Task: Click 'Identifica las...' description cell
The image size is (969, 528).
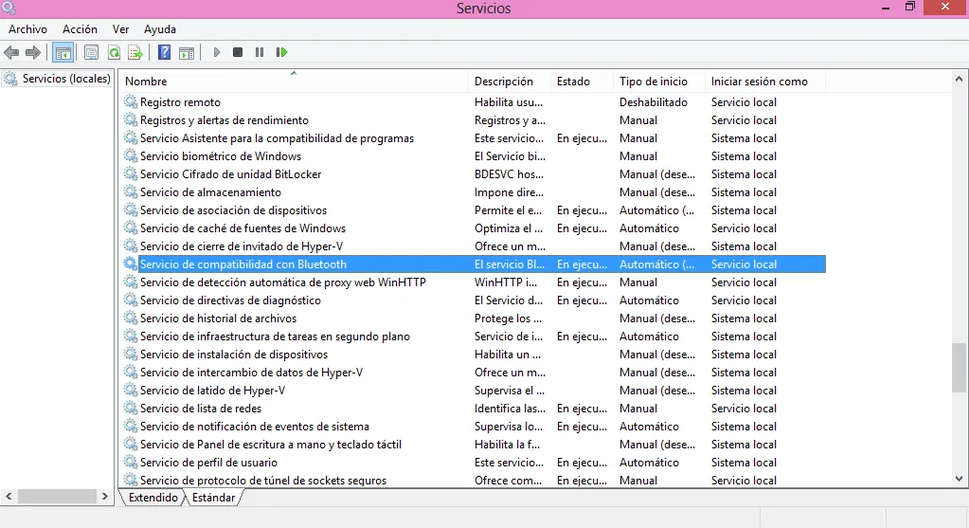Action: pyautogui.click(x=510, y=408)
